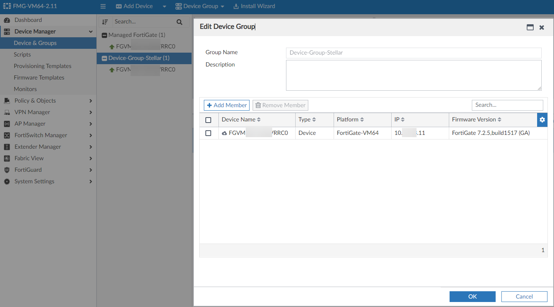Collapse the Managed FortiGate tree group
The image size is (554, 307).
point(104,35)
